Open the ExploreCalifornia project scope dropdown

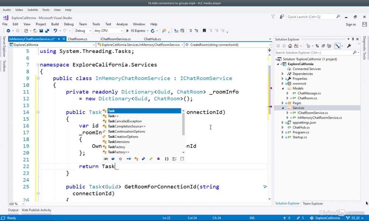tap(52, 45)
